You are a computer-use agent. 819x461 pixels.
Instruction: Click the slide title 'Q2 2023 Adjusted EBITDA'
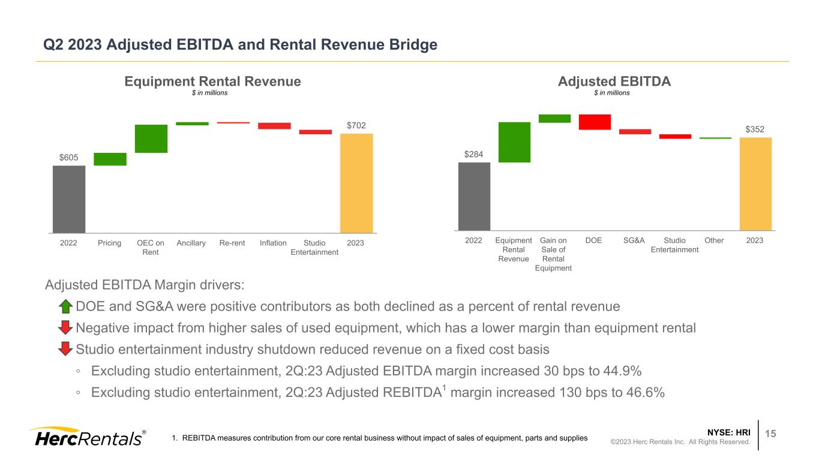(x=241, y=45)
